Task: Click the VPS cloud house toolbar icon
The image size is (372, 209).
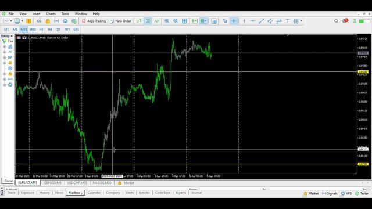Action: click(65, 21)
